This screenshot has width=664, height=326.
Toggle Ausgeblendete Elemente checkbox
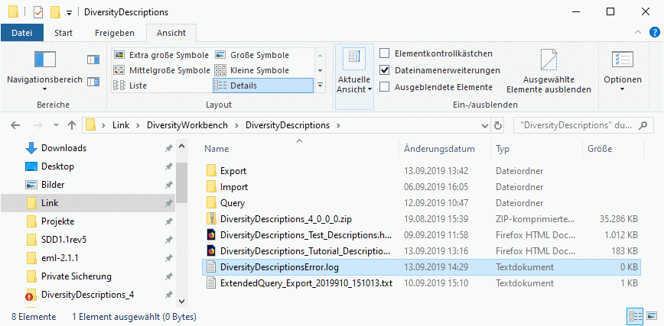coord(384,87)
